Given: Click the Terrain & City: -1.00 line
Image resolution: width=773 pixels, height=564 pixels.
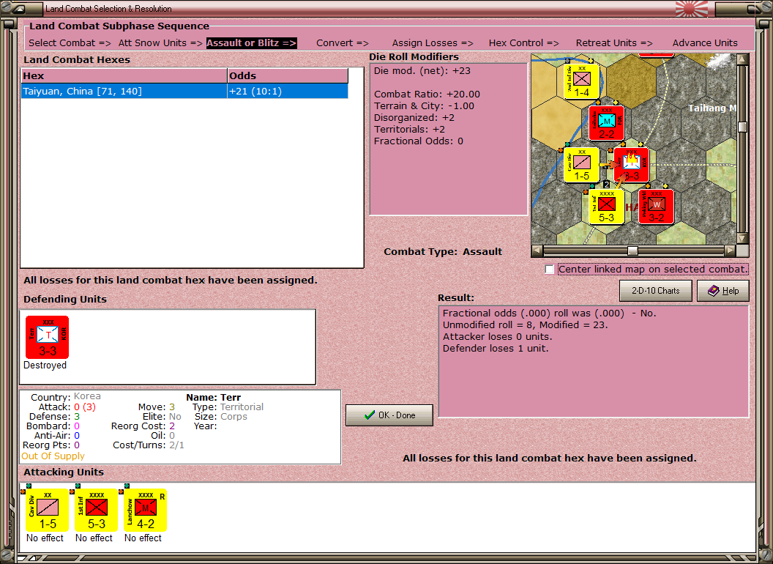Looking at the screenshot, I should click(424, 106).
